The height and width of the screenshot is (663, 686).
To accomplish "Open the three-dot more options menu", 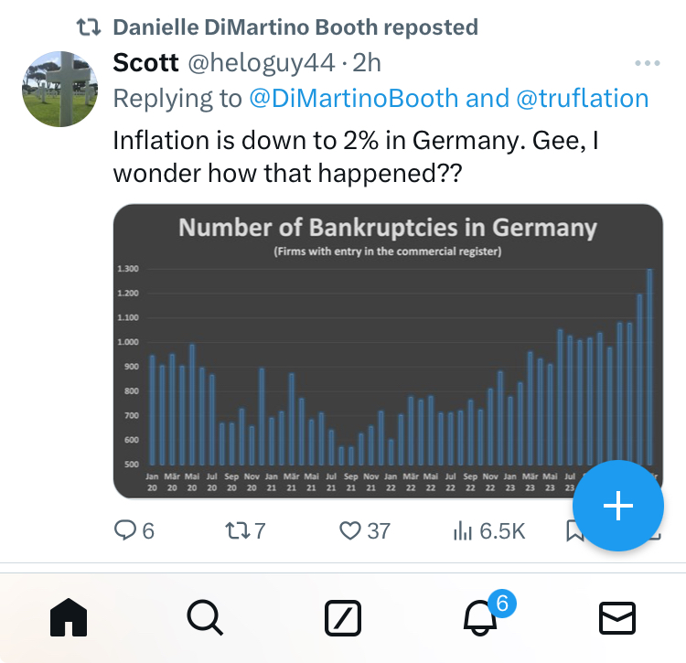I will point(647,63).
